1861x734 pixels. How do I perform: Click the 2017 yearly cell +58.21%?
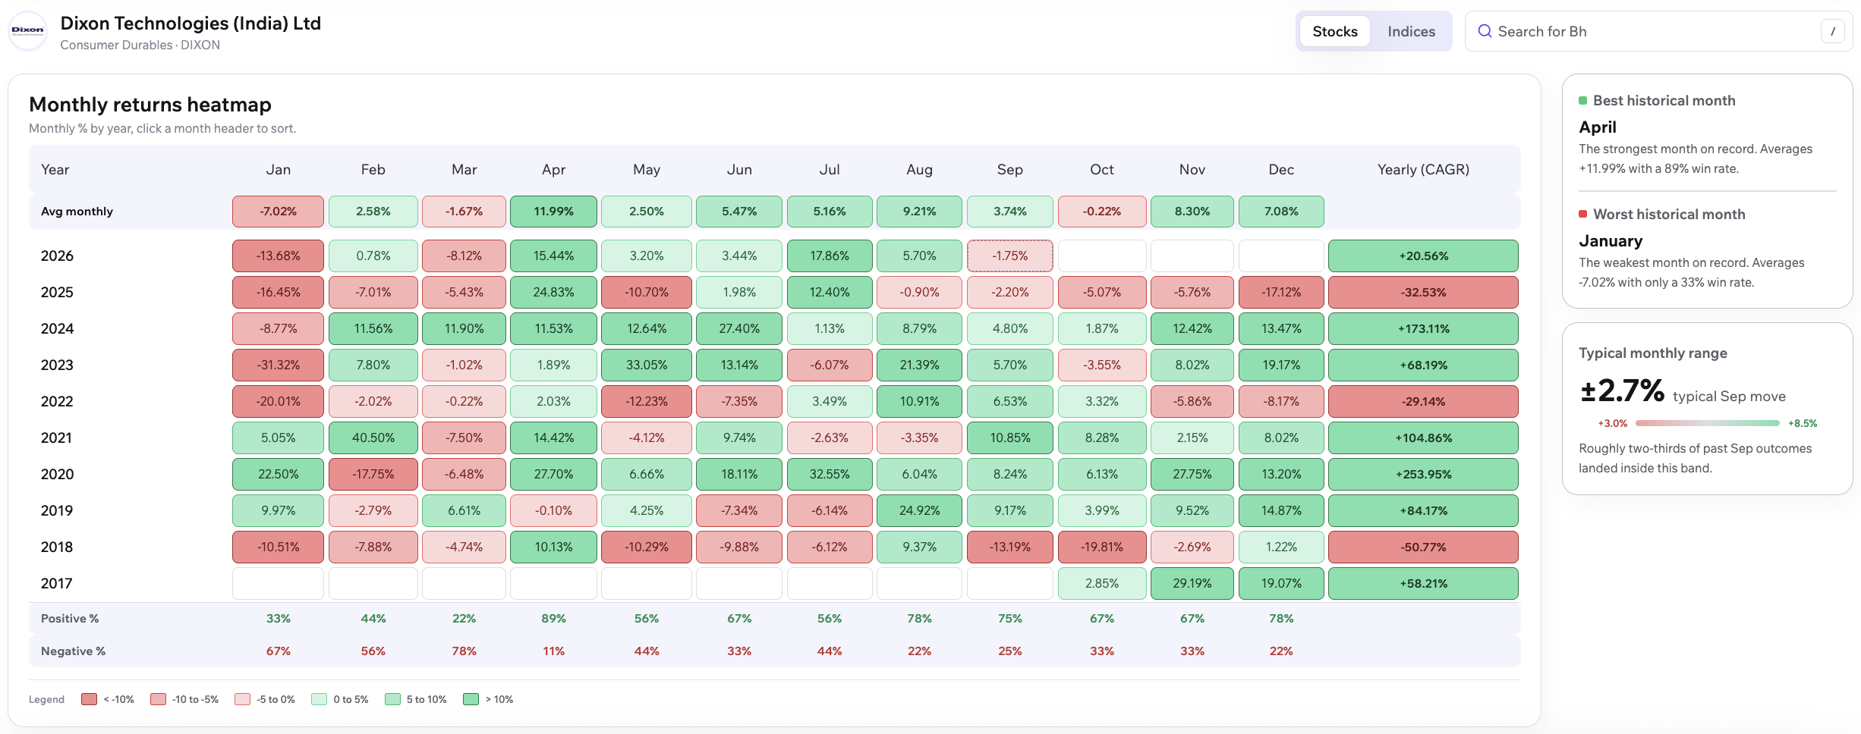[x=1423, y=583]
